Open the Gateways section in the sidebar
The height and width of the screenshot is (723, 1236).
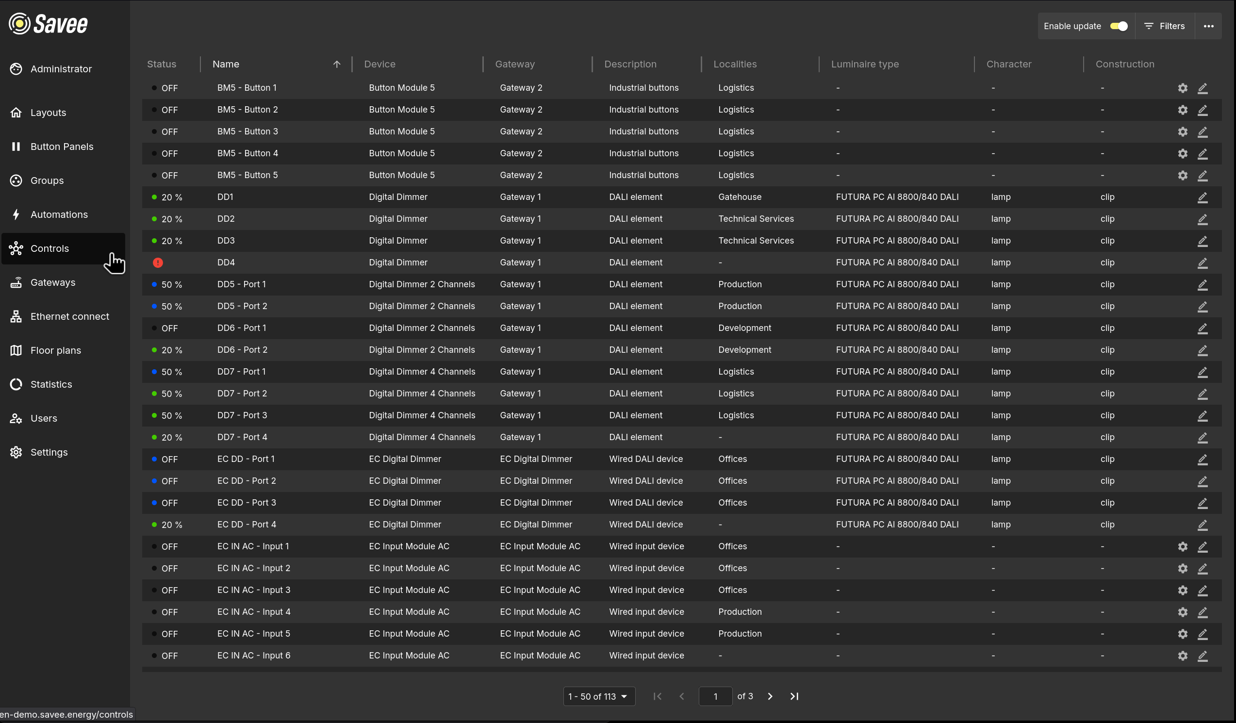pyautogui.click(x=53, y=282)
